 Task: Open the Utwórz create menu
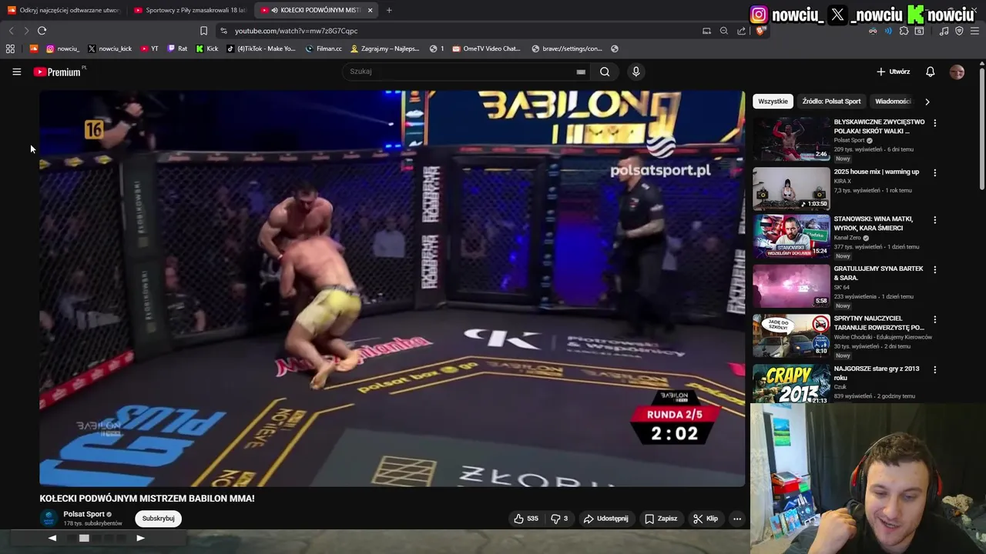[x=894, y=72]
